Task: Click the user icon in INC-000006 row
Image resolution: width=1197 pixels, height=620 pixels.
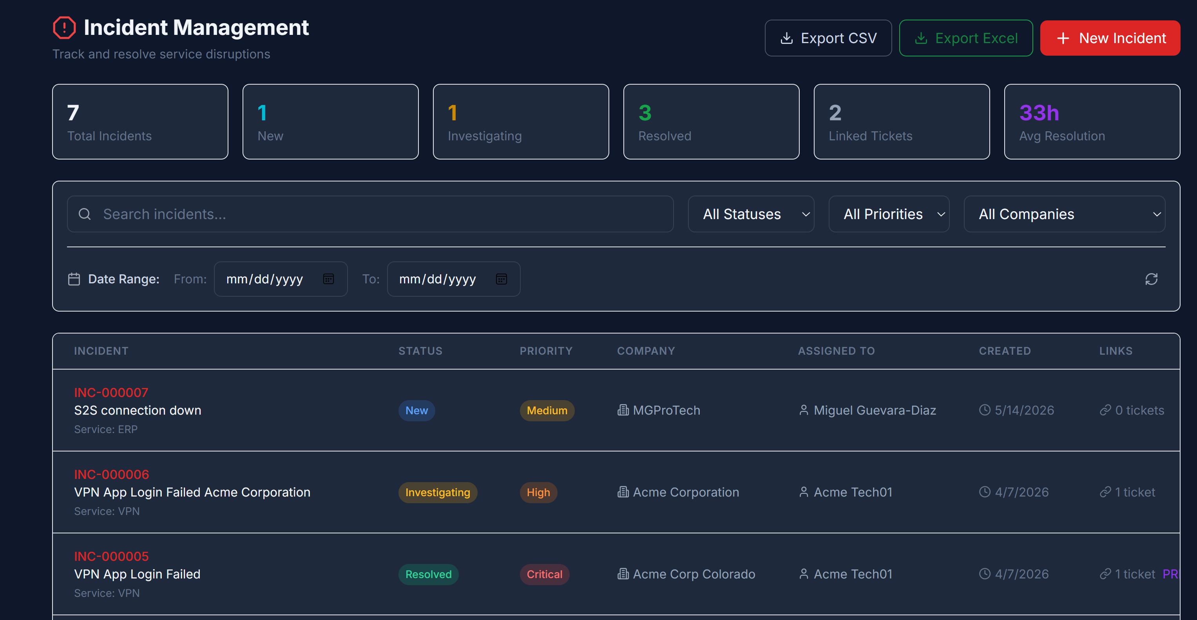Action: pyautogui.click(x=804, y=492)
